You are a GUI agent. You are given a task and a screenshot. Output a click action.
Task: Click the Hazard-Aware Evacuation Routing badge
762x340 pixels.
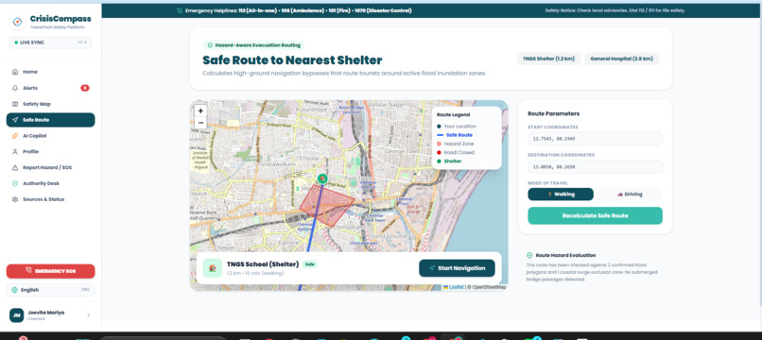tap(253, 45)
